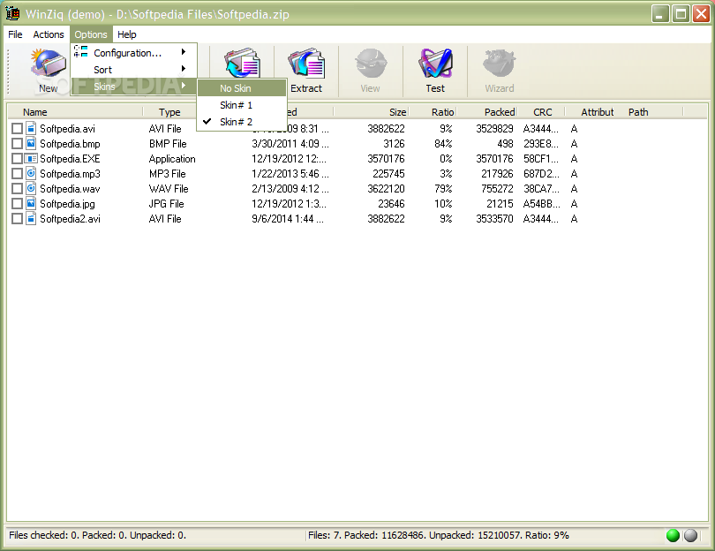The height and width of the screenshot is (551, 715).
Task: Expand the Configuration submenu arrow
Action: pyautogui.click(x=184, y=51)
